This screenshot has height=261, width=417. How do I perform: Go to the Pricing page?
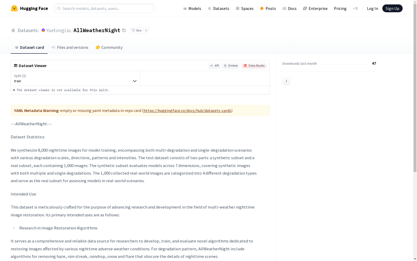pyautogui.click(x=340, y=8)
